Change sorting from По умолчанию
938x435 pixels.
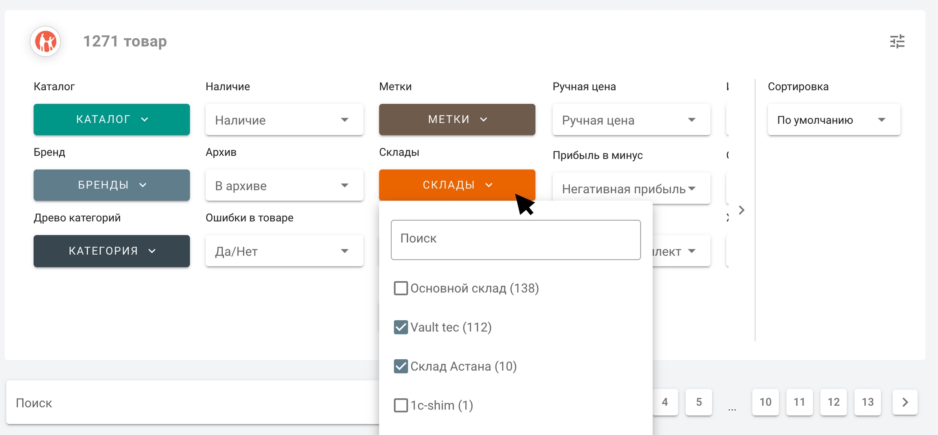pos(833,120)
